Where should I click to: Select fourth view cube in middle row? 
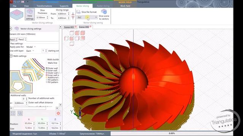click(83, 38)
